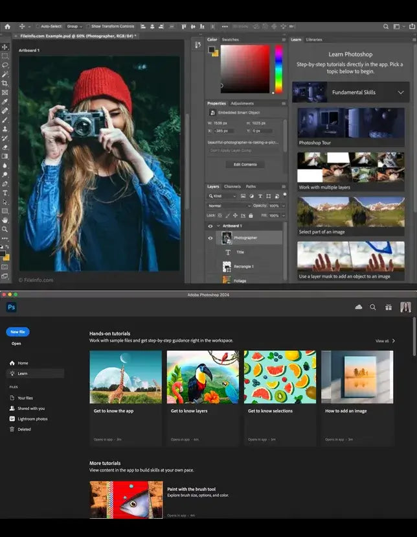
Task: Switch to the Libraries tab
Action: tap(314, 40)
